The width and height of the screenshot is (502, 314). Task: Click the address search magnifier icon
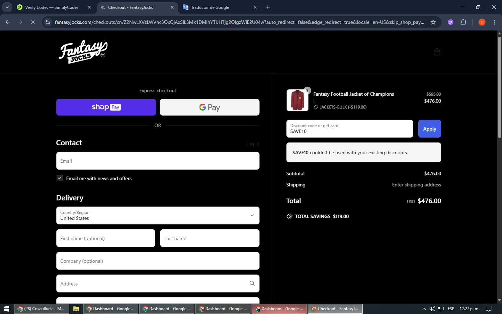click(252, 284)
